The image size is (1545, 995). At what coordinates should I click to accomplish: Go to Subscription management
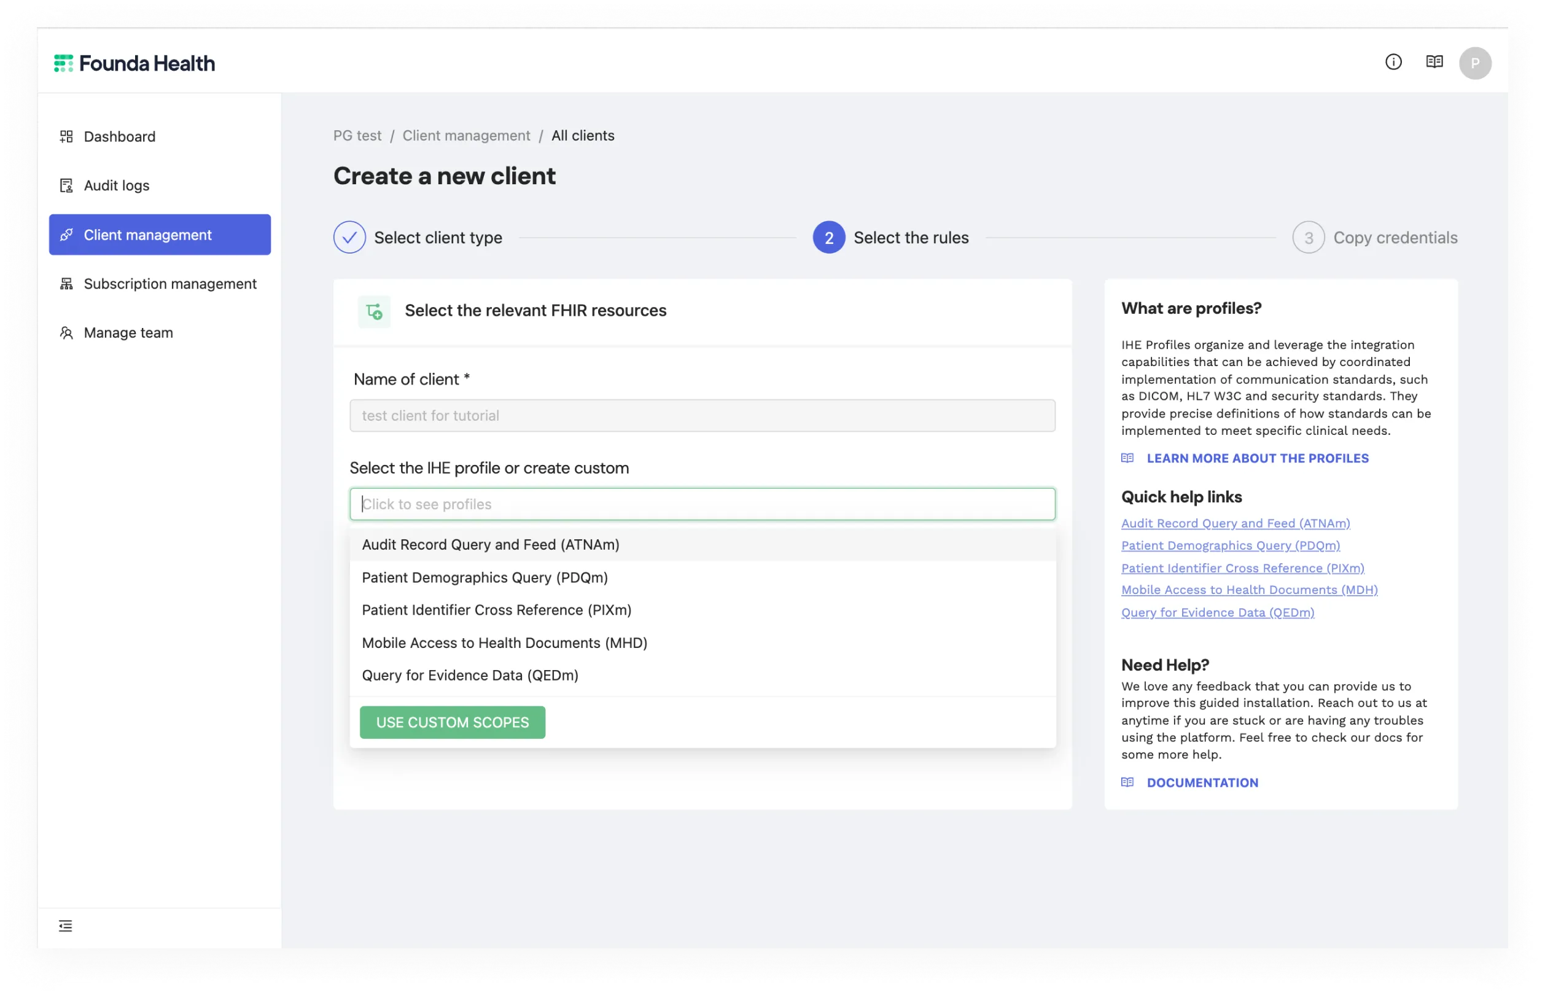coord(160,284)
